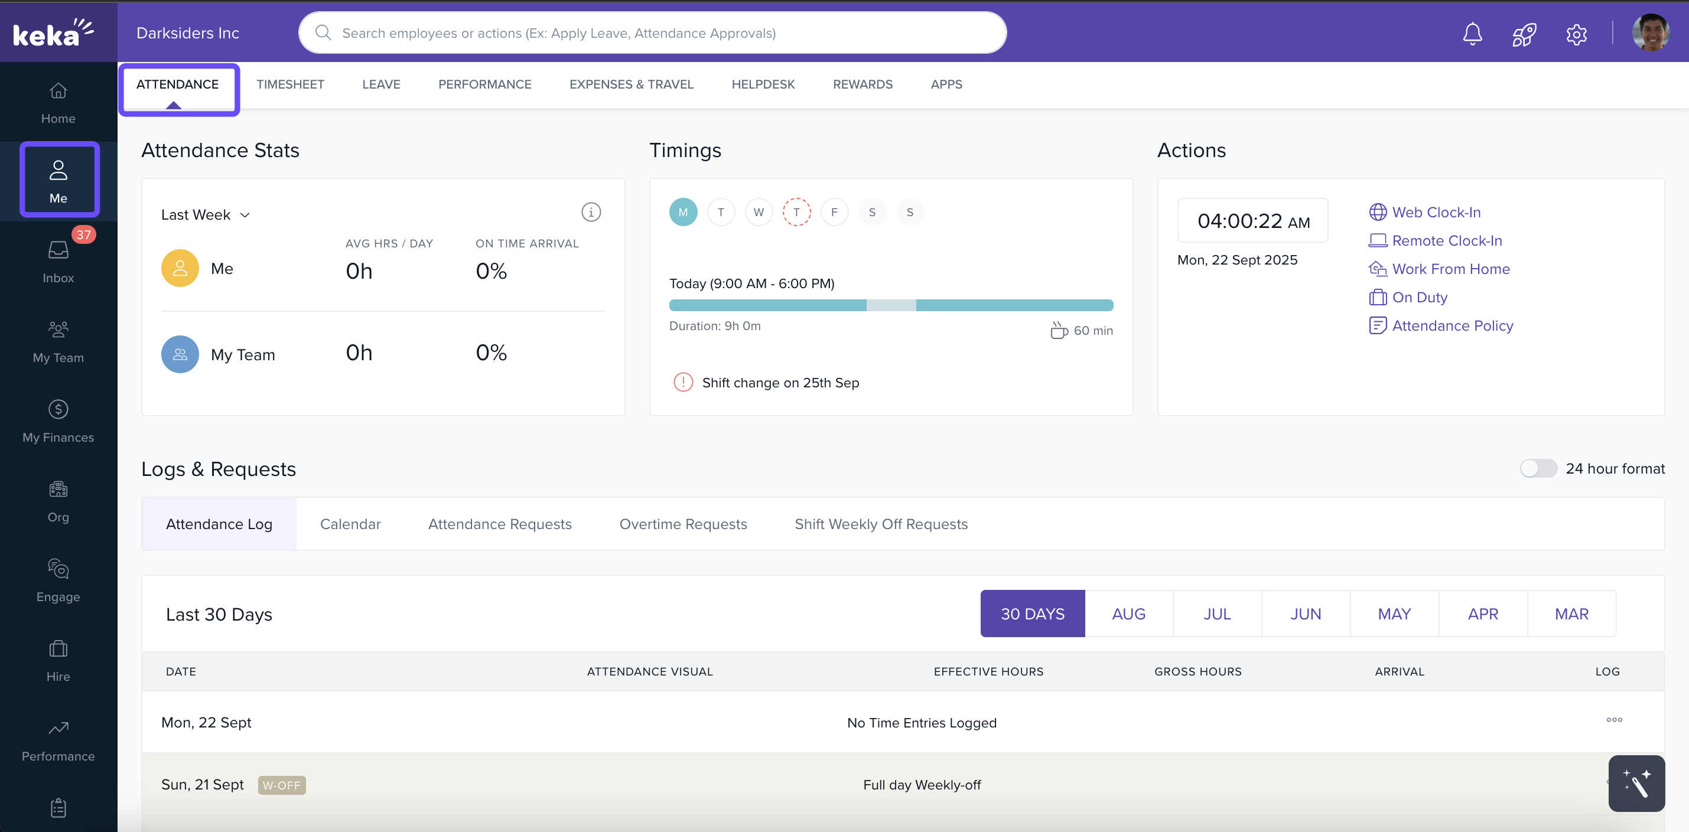Click the Web Clock-In link
1689x832 pixels.
[1436, 212]
